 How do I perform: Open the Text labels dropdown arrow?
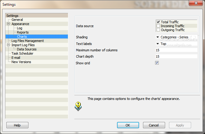point(158,44)
